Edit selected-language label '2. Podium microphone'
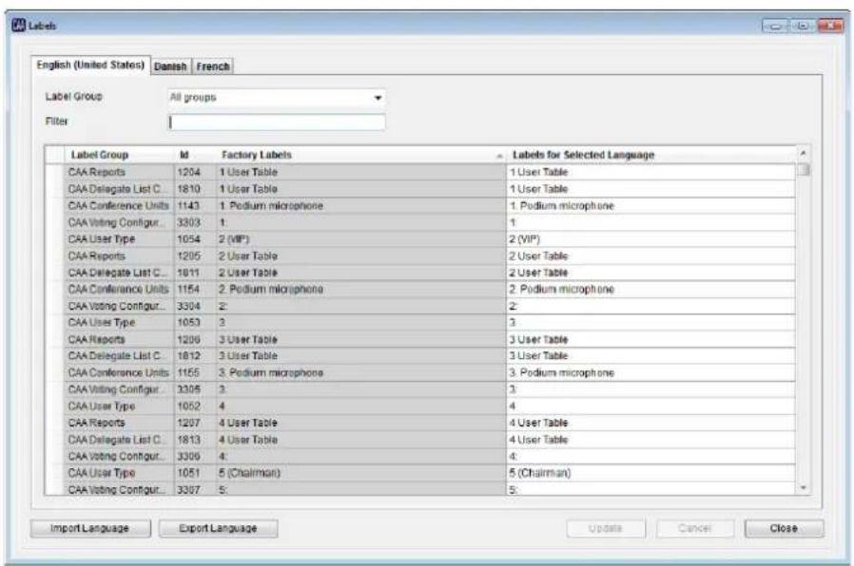854x566 pixels. (x=650, y=290)
